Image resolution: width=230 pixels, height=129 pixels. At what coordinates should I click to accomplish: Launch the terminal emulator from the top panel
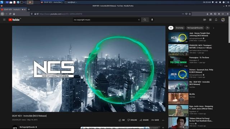pyautogui.click(x=22, y=3)
